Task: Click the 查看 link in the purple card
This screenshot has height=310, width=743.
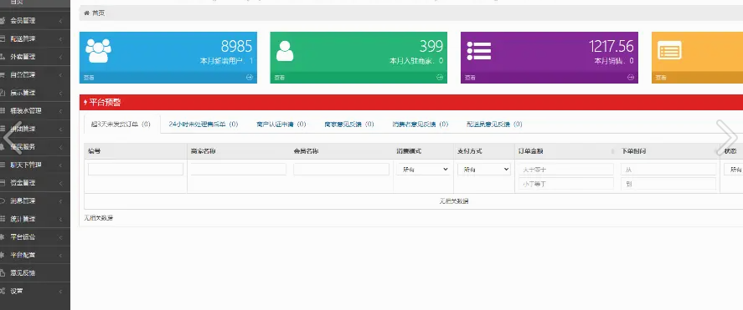Action: point(470,78)
